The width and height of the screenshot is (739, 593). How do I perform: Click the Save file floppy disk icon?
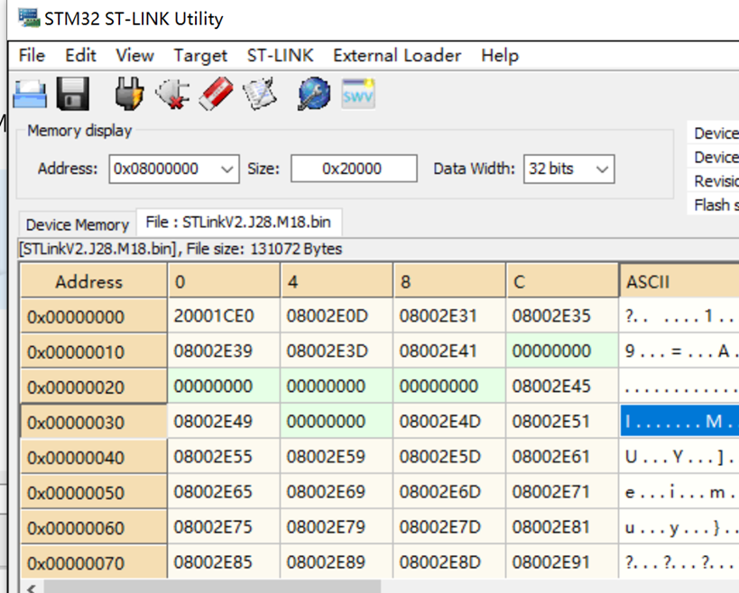(72, 94)
